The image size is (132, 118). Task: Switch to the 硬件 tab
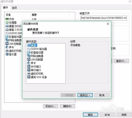[x=6, y=8]
